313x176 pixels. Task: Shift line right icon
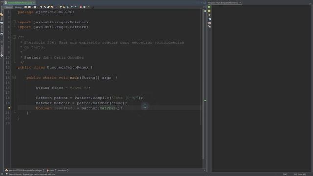click(x=75, y=7)
